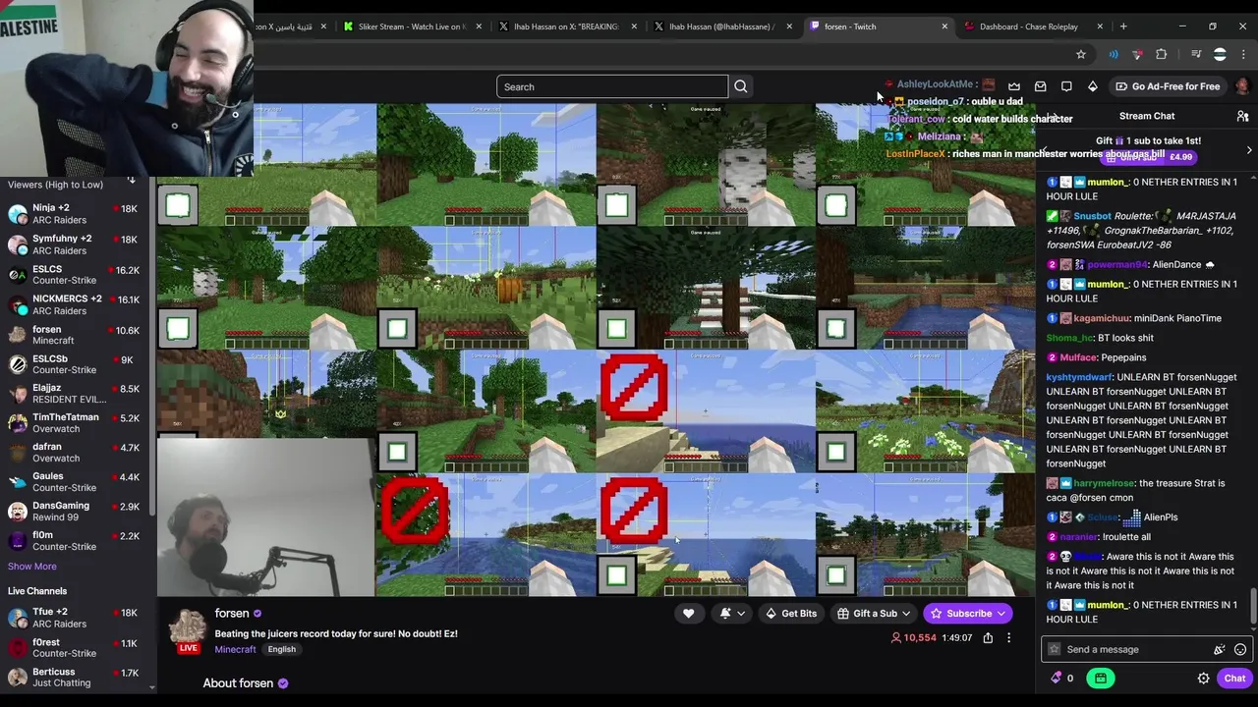1258x707 pixels.
Task: Toggle forsen notification bell
Action: [725, 614]
